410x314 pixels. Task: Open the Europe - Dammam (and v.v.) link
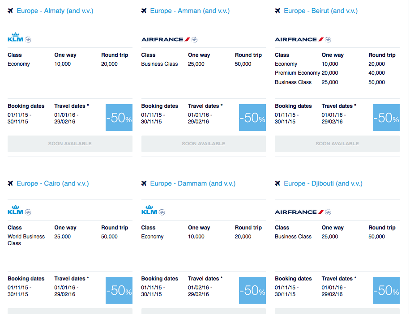[x=193, y=183]
